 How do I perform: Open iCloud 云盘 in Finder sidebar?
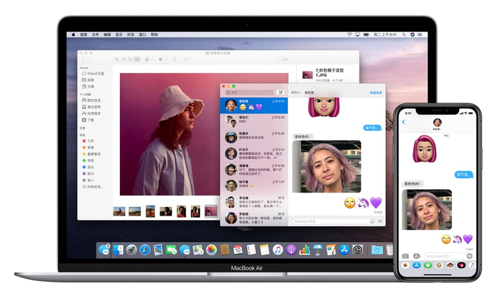(93, 73)
